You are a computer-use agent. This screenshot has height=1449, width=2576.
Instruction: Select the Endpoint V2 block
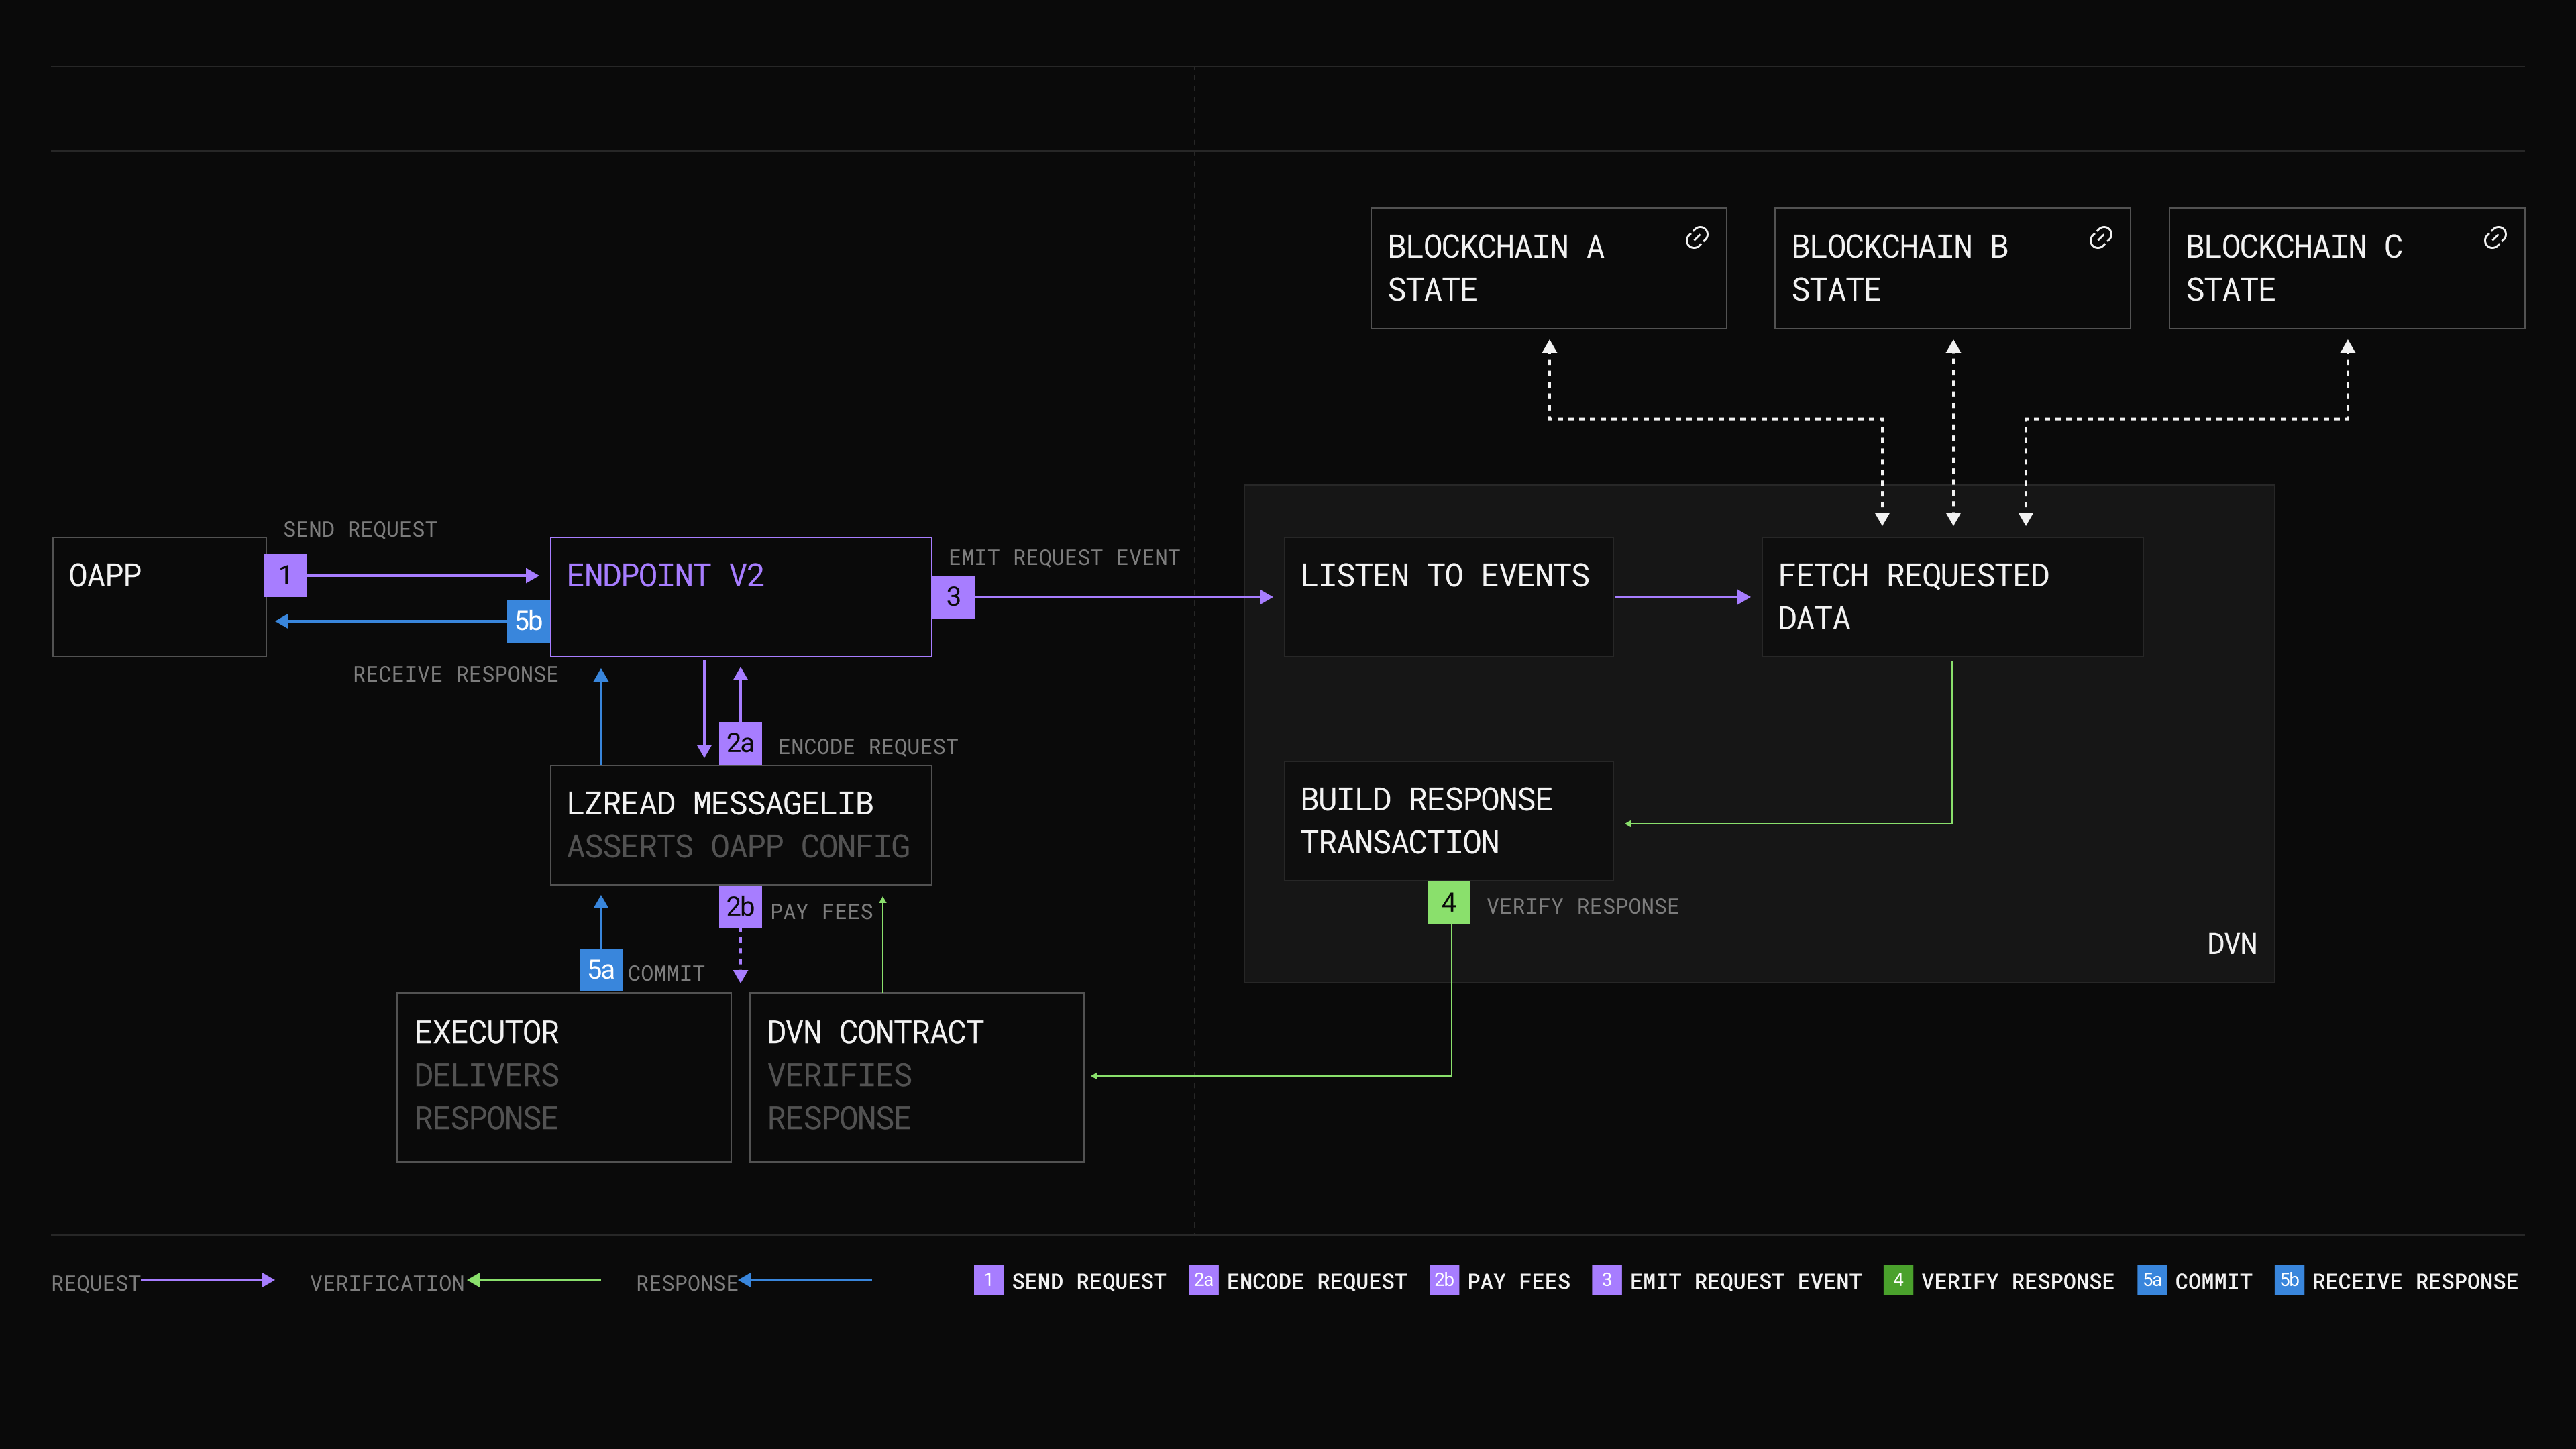(740, 596)
